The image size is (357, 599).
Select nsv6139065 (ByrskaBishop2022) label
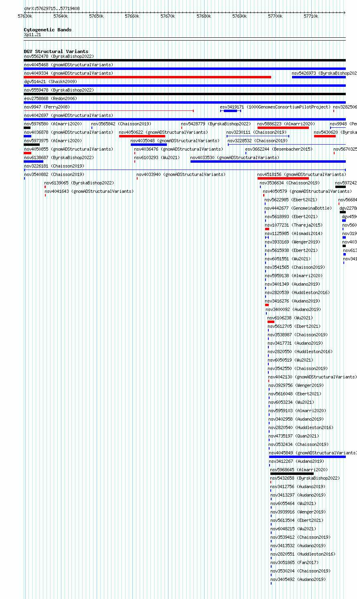pyautogui.click(x=79, y=183)
